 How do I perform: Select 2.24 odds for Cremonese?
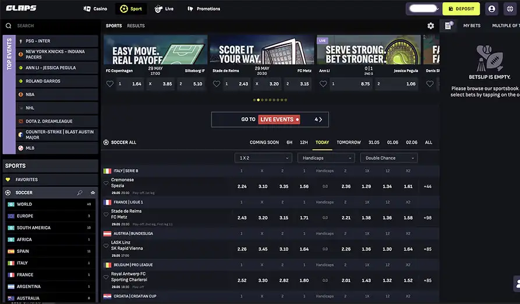(242, 187)
